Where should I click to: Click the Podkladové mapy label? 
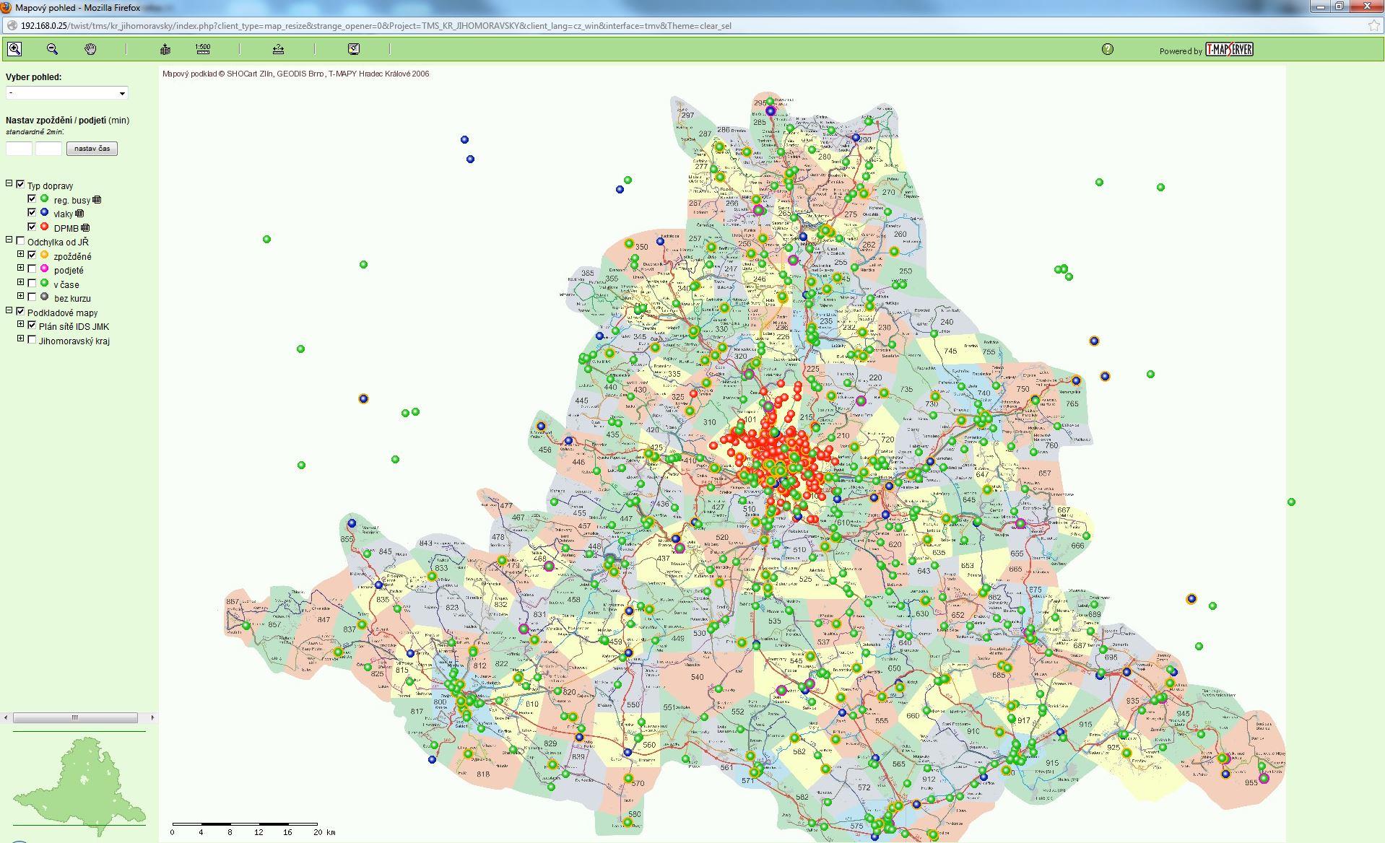63,313
